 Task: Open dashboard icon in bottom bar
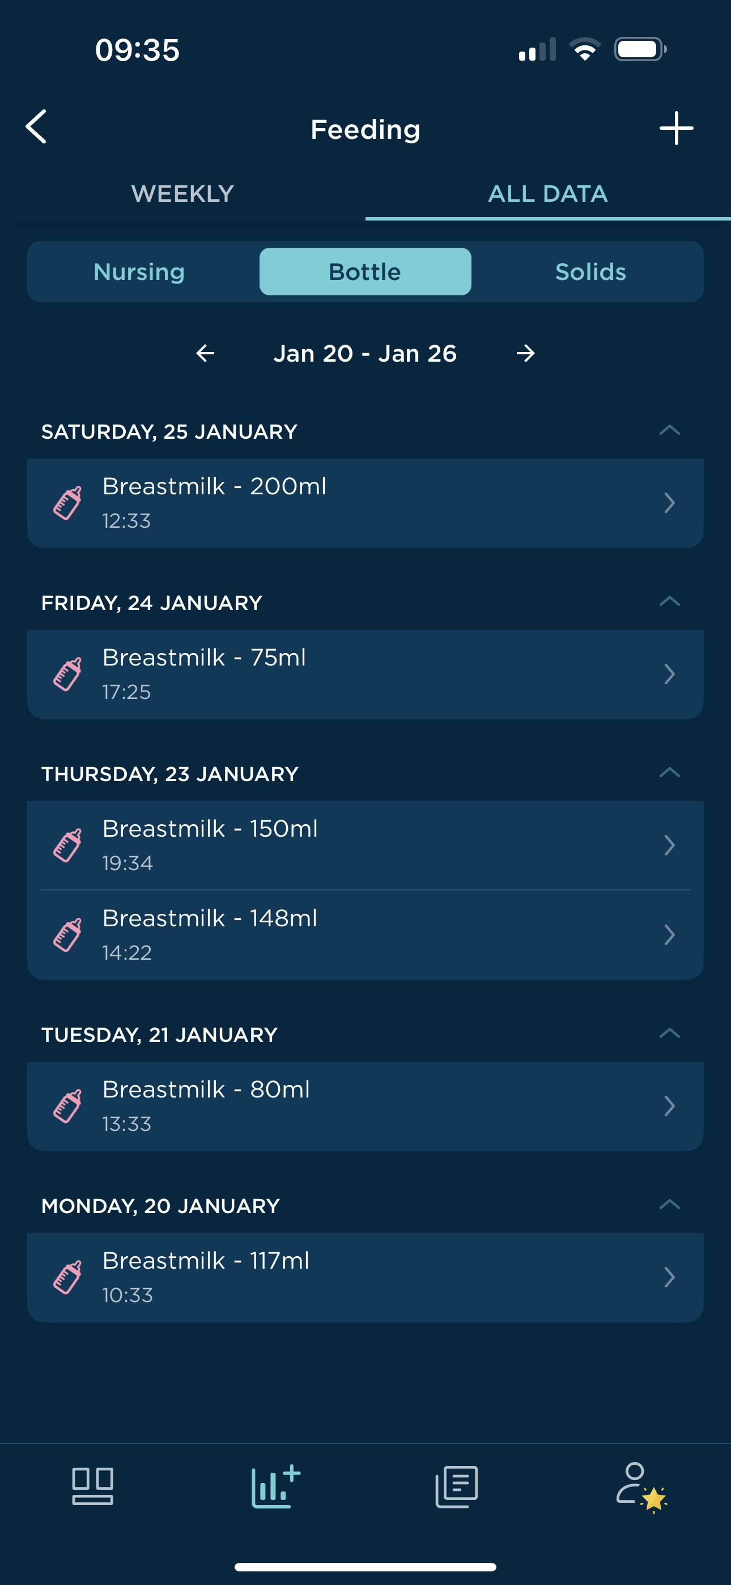(x=92, y=1486)
